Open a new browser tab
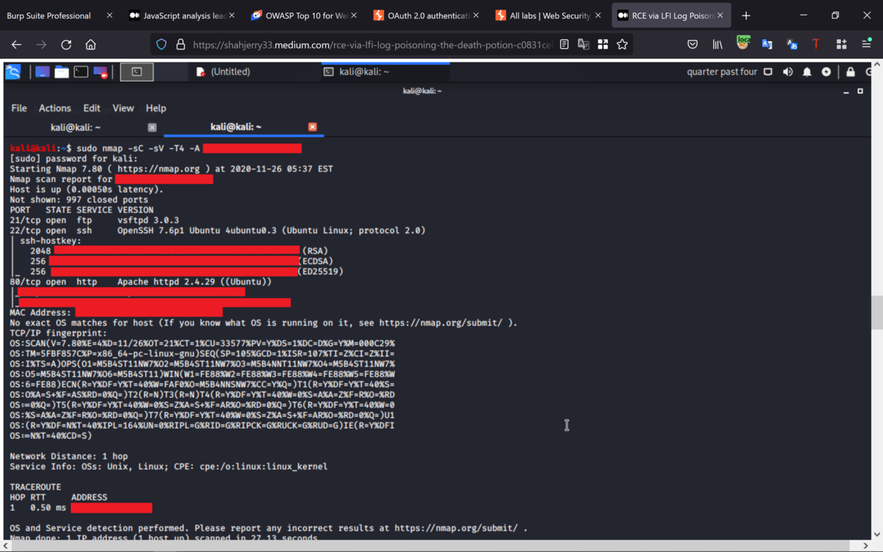 point(746,15)
